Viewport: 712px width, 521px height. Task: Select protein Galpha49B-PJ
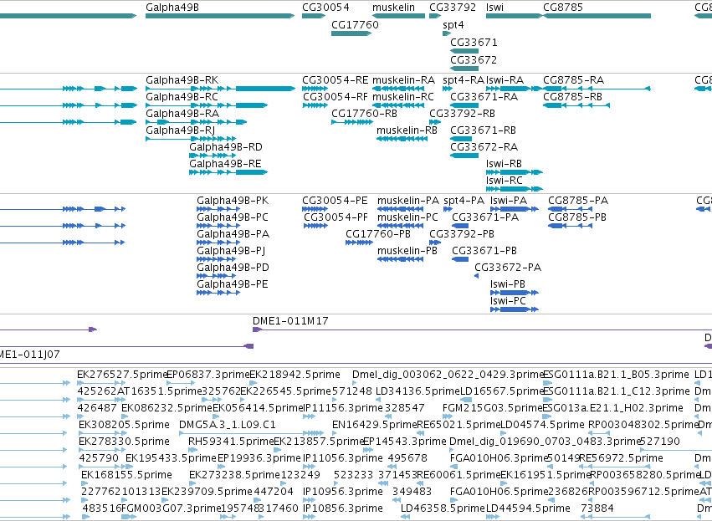click(x=231, y=251)
